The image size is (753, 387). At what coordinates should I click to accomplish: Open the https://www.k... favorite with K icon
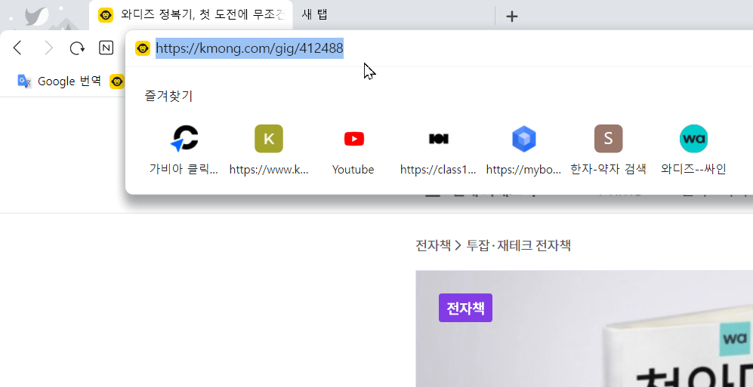pyautogui.click(x=268, y=151)
